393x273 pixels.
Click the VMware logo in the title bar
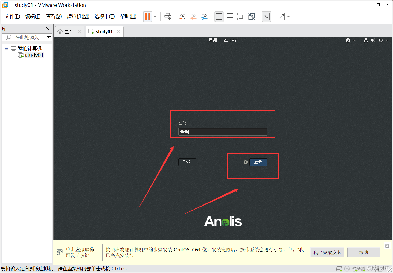[x=5, y=5]
